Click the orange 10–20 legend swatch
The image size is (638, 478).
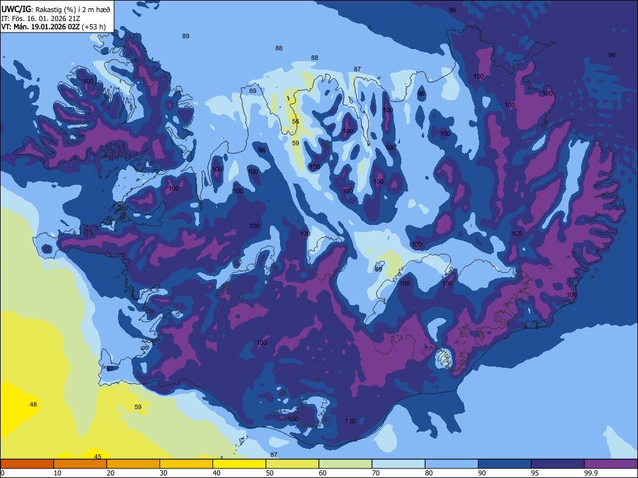click(80, 464)
